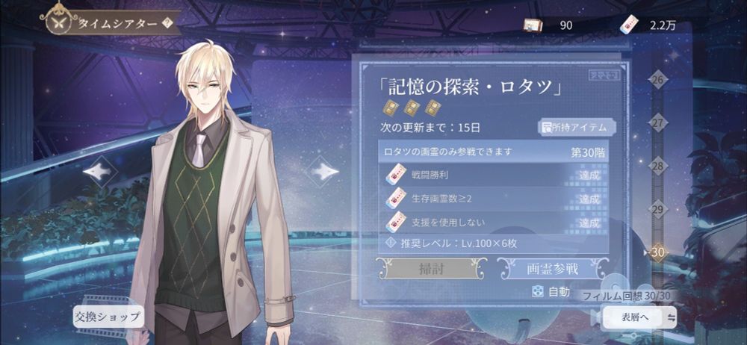Tap the film ticket currency icon showing 2.2万
The height and width of the screenshot is (345, 747).
(629, 25)
